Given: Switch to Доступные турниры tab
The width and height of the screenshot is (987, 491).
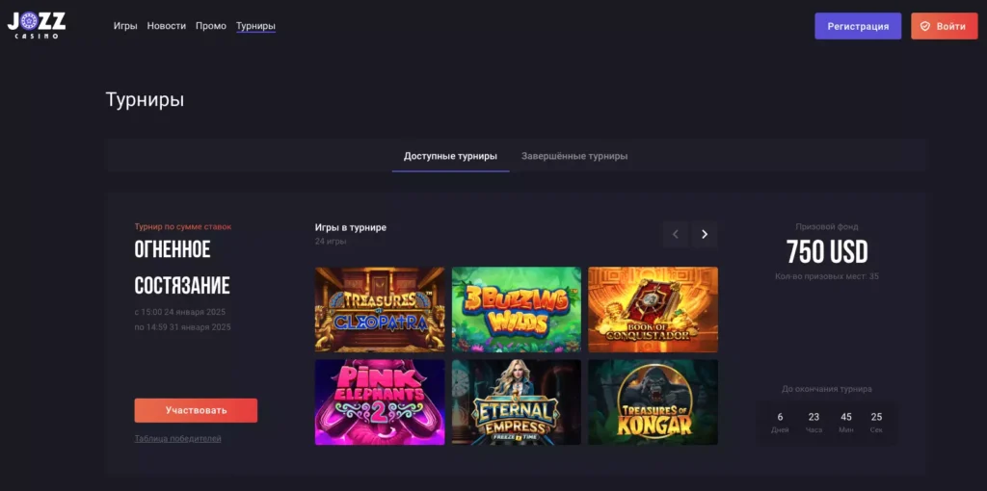Looking at the screenshot, I should point(450,156).
